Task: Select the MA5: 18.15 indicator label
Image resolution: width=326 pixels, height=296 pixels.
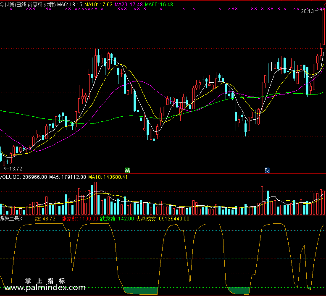Action: [70, 4]
